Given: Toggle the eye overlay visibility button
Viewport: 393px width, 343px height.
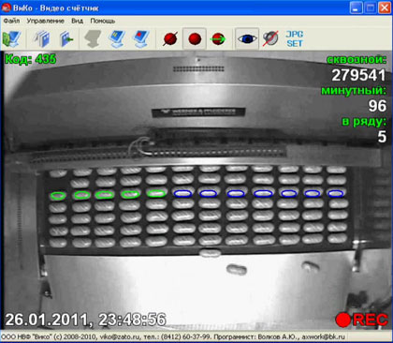Looking at the screenshot, I should (247, 38).
